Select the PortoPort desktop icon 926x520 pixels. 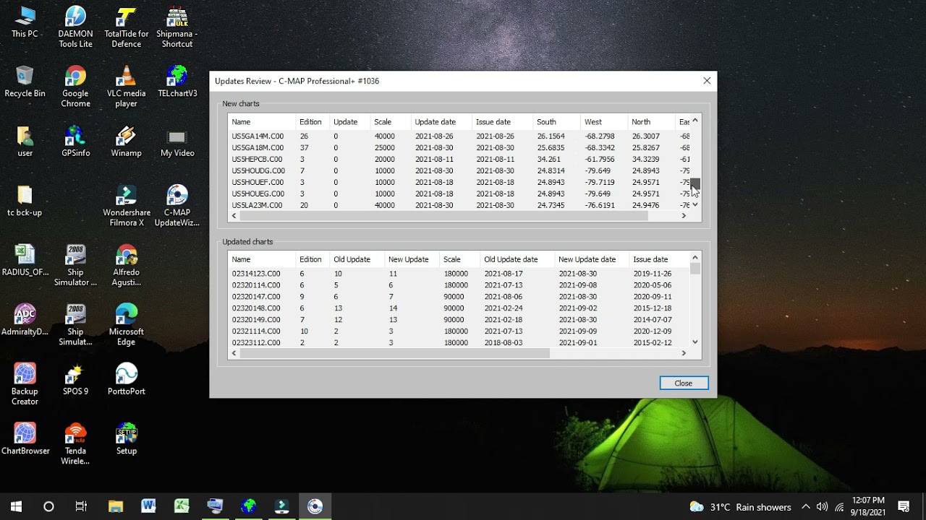(126, 380)
